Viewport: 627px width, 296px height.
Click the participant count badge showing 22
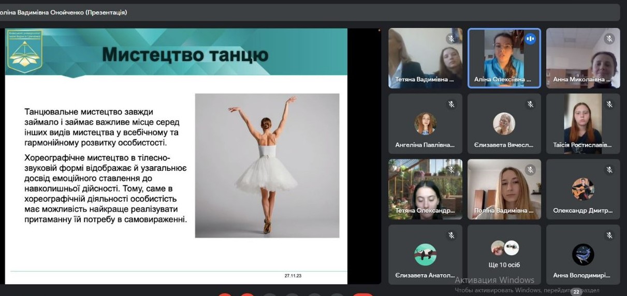coord(576,292)
